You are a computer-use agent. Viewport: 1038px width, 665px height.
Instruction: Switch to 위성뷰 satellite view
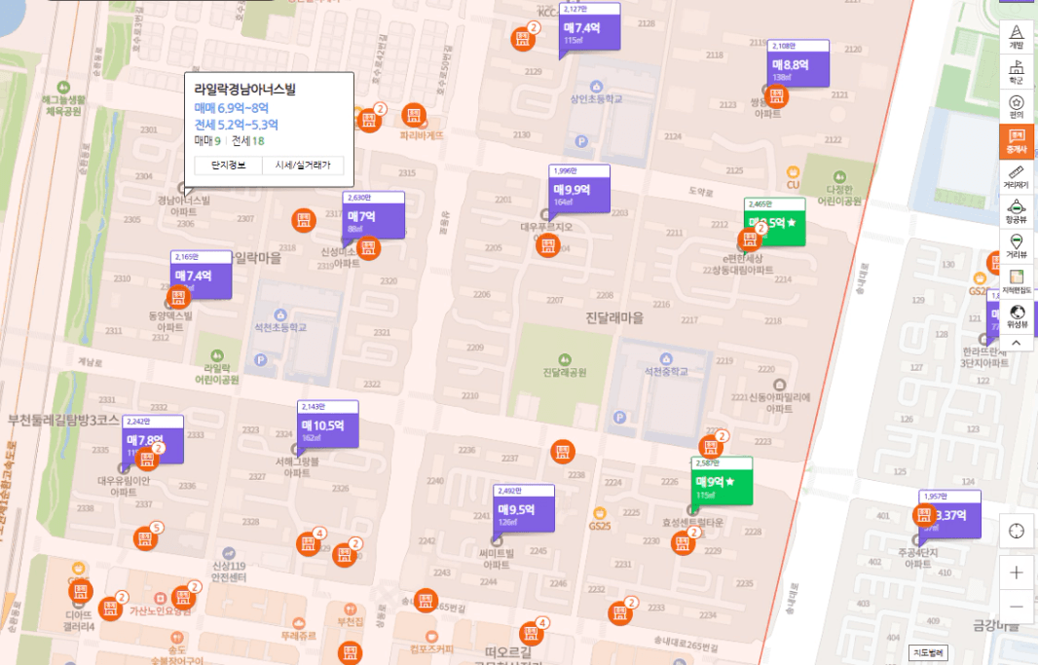tap(1017, 315)
